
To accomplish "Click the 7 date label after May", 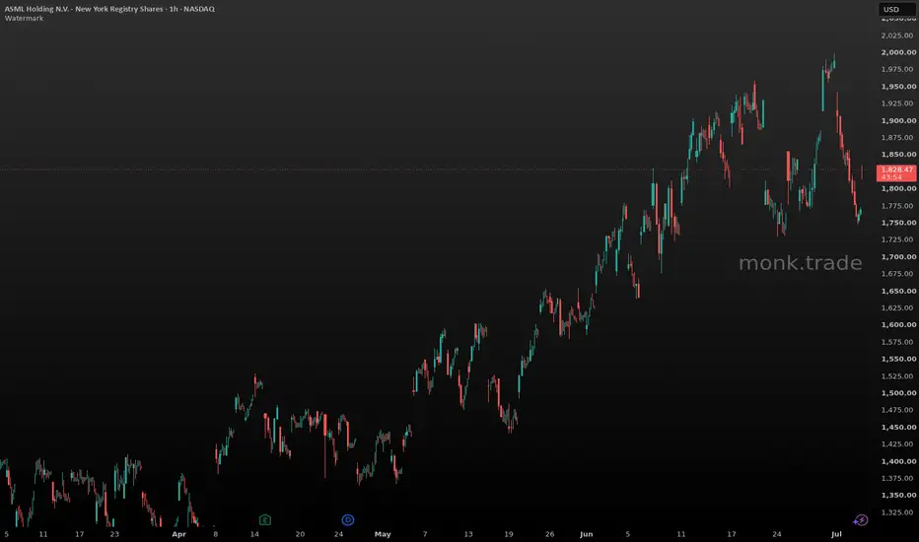I will coord(425,534).
